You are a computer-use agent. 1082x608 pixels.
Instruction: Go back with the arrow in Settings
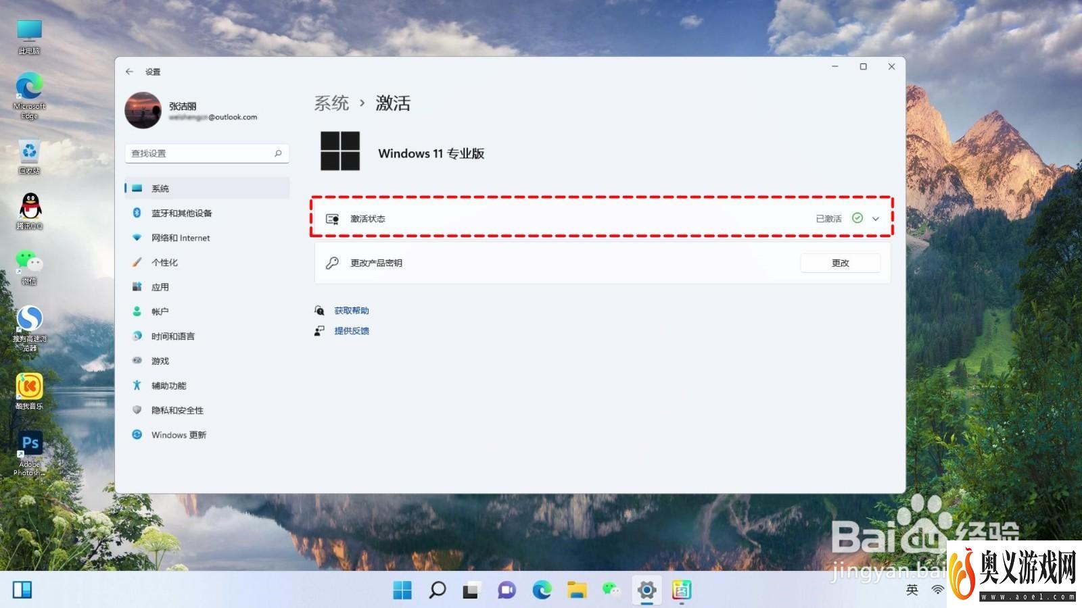point(129,72)
